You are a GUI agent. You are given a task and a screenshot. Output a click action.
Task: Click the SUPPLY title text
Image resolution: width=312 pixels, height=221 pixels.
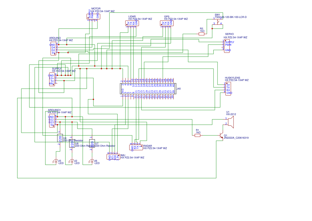click(57, 69)
